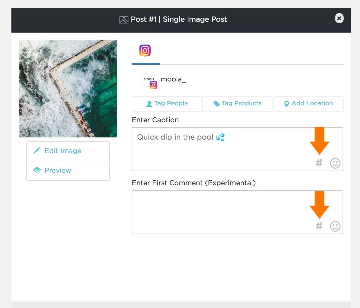Screen dimensions: 360x308
Task: Click the location pin icon on Add Location
Action: (x=286, y=104)
